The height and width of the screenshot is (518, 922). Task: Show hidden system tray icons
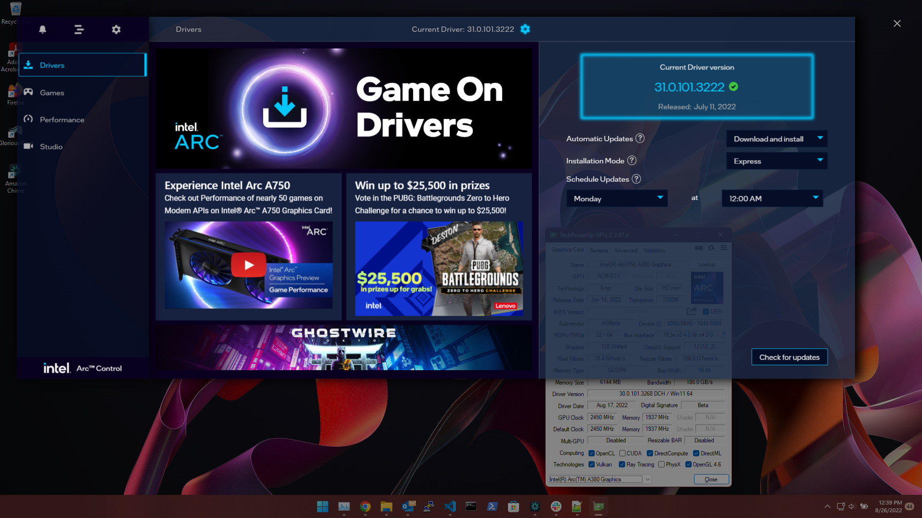pos(827,506)
